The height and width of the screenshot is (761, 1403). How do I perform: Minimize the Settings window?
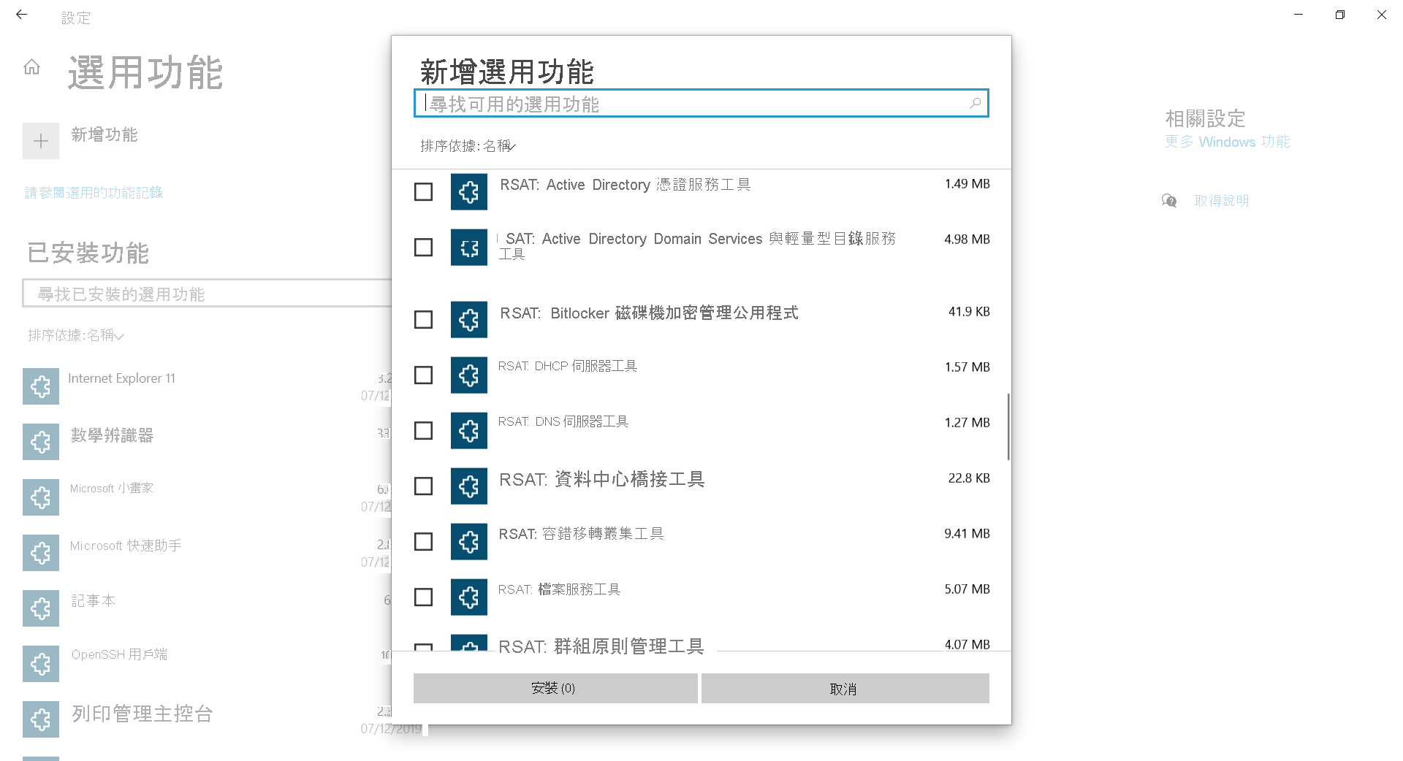1299,15
